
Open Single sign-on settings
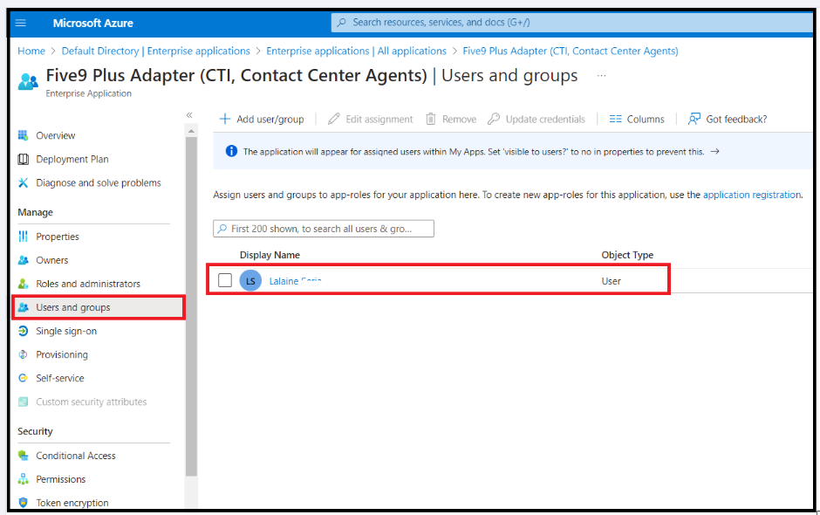(66, 331)
